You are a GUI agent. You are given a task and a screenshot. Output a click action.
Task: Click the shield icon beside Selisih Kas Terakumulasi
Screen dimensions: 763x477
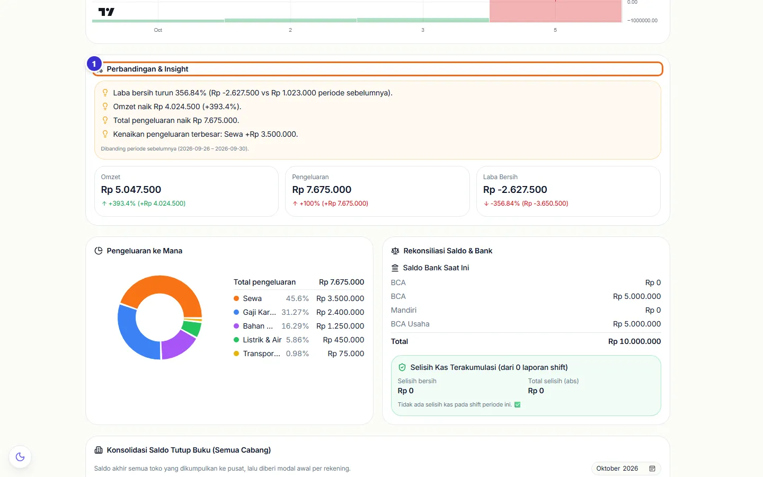pos(402,367)
